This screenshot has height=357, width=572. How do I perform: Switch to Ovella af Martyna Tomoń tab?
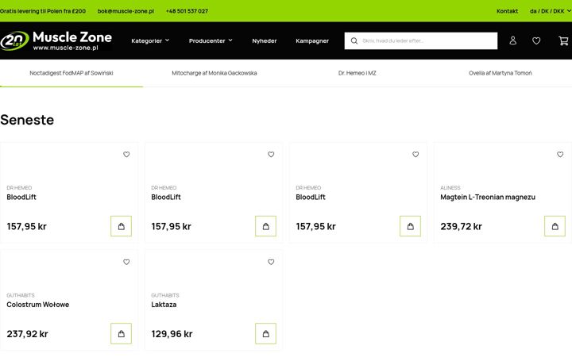tap(500, 73)
